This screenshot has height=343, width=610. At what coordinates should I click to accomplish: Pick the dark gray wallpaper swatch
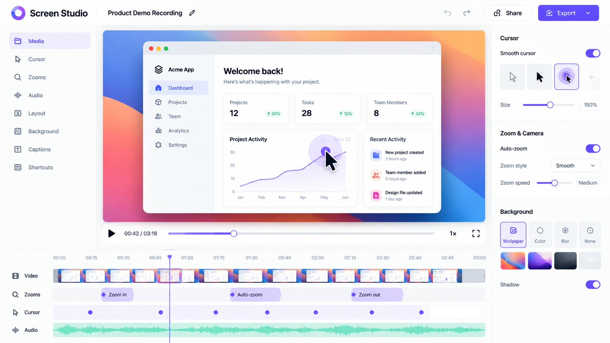tap(565, 261)
